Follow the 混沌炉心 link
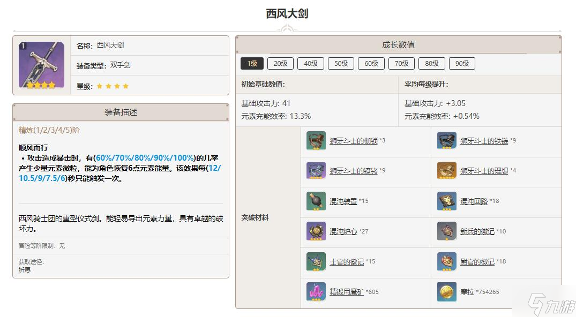576x317 pixels. 343,231
